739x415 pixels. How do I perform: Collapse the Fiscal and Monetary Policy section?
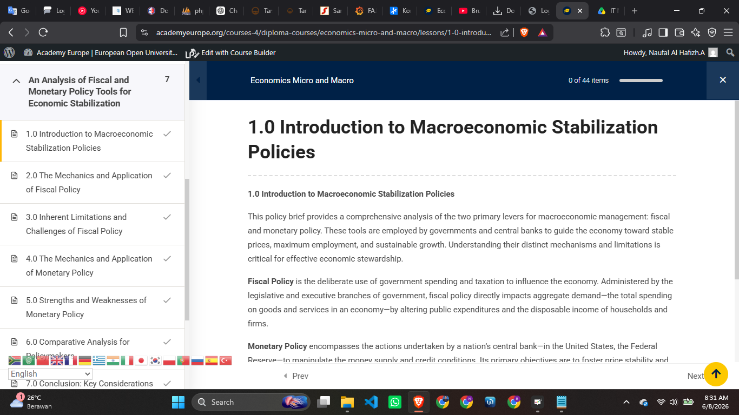tap(16, 80)
